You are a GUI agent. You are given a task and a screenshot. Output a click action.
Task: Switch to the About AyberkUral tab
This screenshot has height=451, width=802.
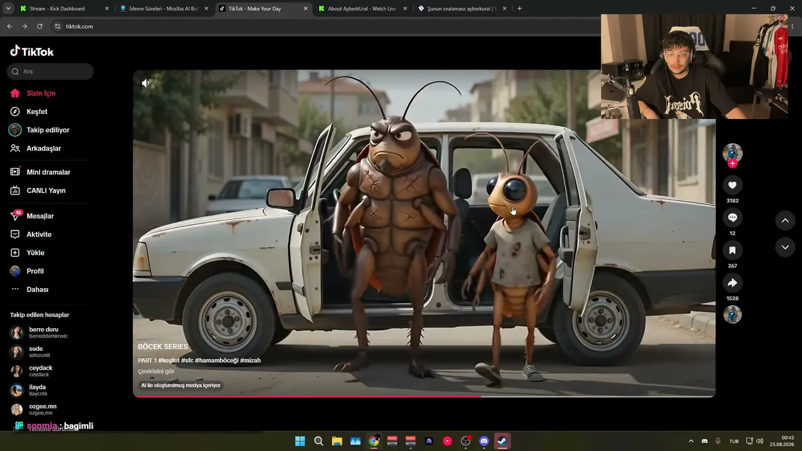coord(363,9)
